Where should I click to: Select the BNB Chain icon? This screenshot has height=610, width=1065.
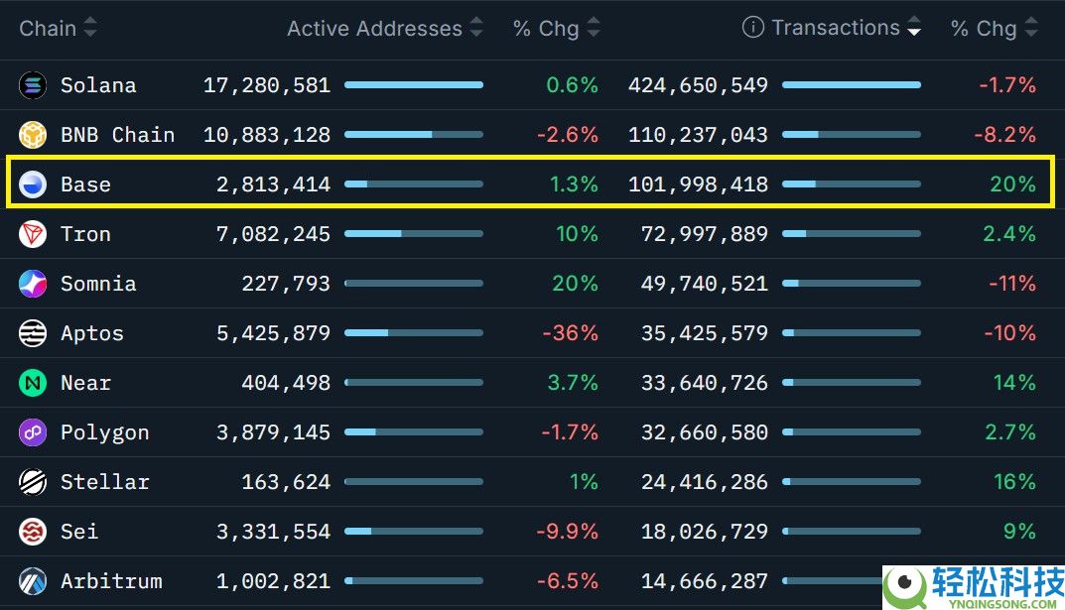33,135
